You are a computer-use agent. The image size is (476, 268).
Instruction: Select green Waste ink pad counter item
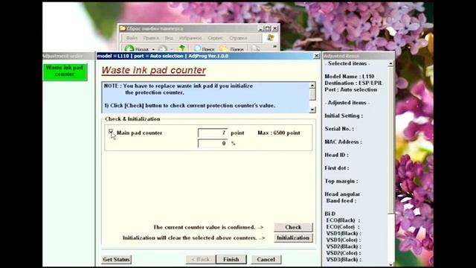[65, 71]
